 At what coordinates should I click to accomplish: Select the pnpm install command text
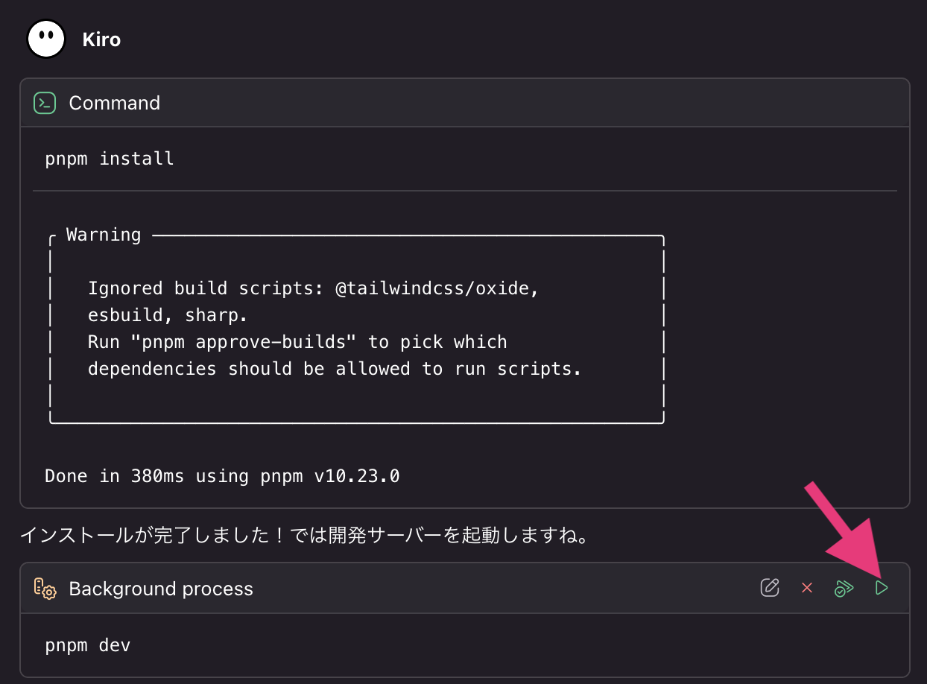pyautogui.click(x=109, y=158)
